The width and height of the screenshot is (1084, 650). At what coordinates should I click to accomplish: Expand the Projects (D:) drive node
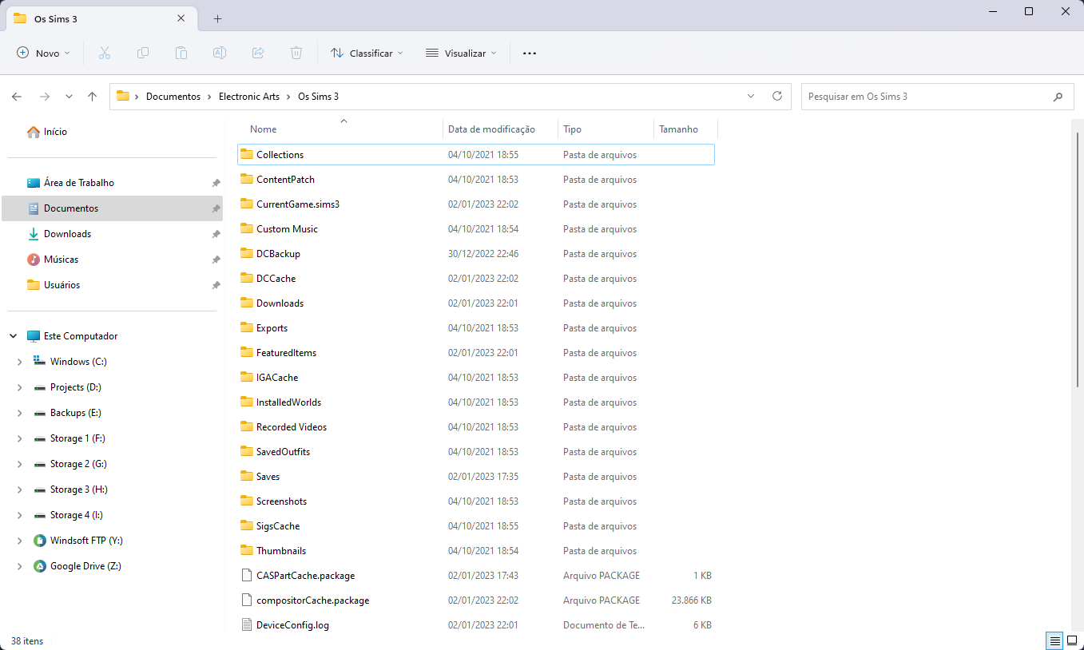point(19,387)
